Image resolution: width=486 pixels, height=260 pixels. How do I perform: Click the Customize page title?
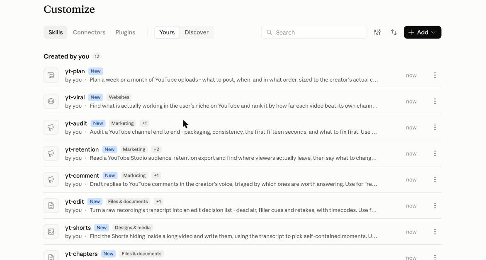(69, 9)
